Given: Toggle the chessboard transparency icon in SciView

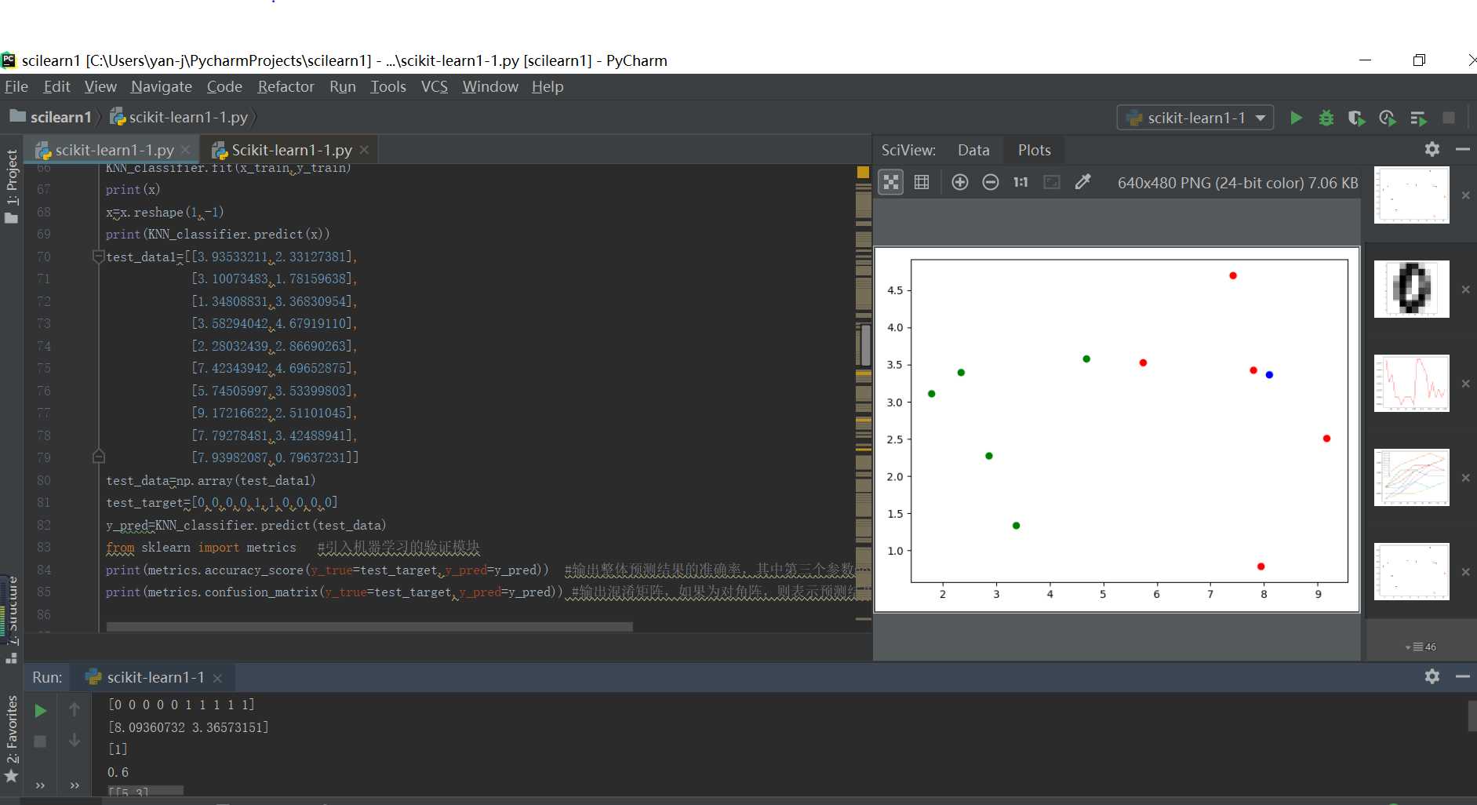Looking at the screenshot, I should (x=891, y=182).
